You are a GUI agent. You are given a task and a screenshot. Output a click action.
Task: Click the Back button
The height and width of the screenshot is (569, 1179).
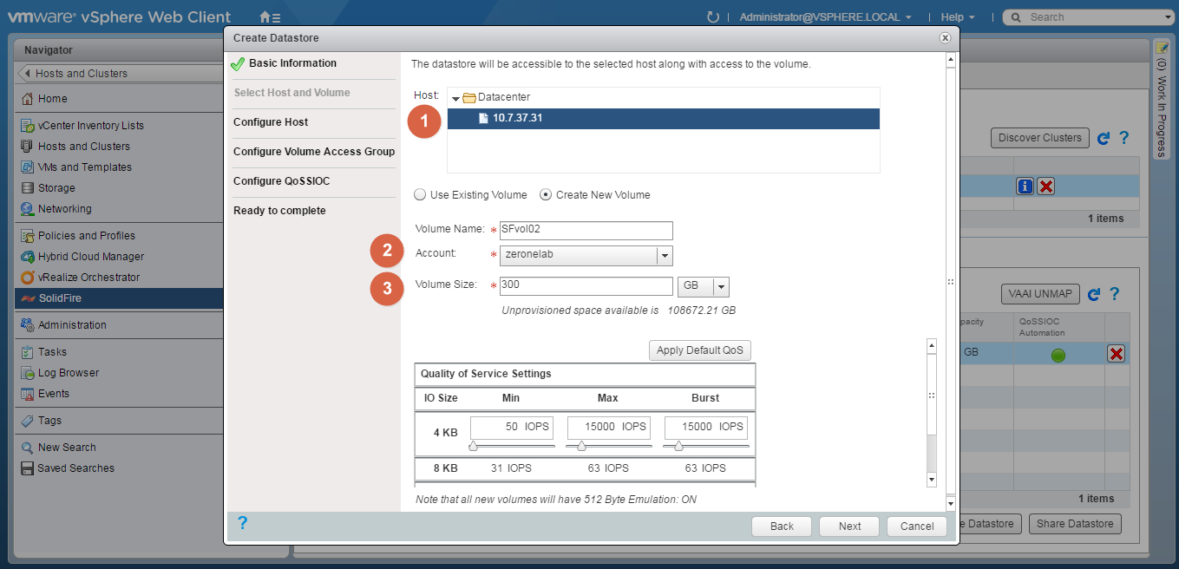point(782,526)
